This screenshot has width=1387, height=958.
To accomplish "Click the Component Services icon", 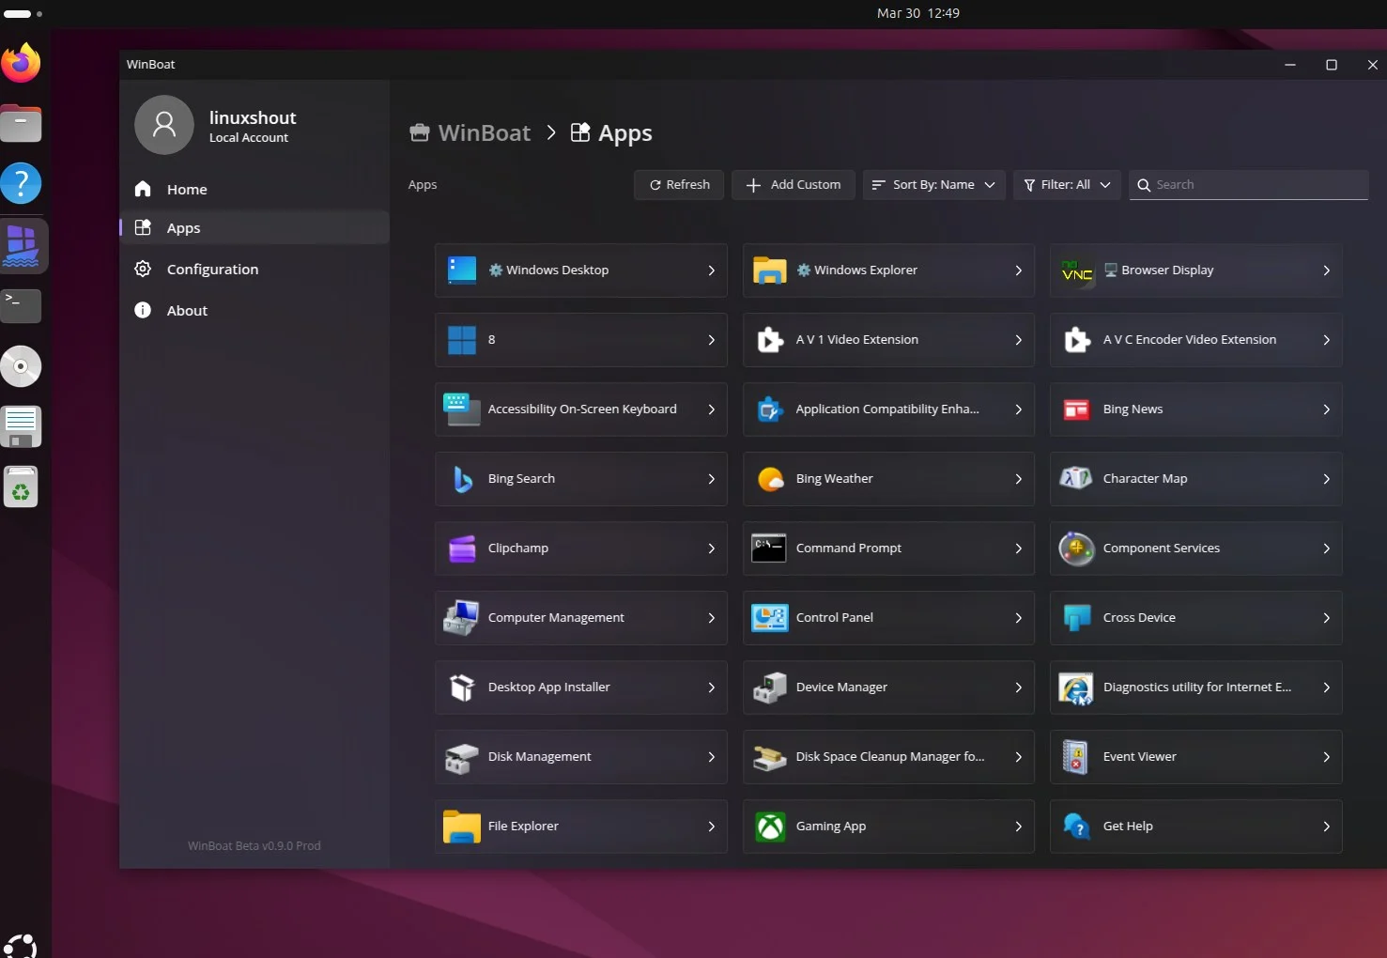I will click(x=1077, y=549).
